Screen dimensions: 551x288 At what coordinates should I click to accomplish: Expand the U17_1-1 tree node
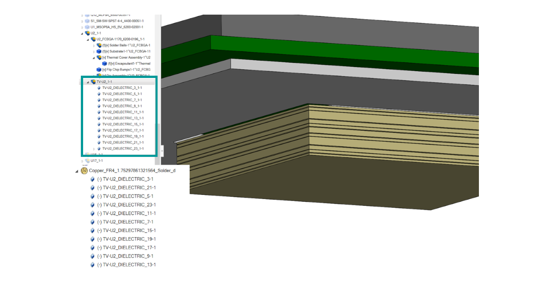point(82,161)
